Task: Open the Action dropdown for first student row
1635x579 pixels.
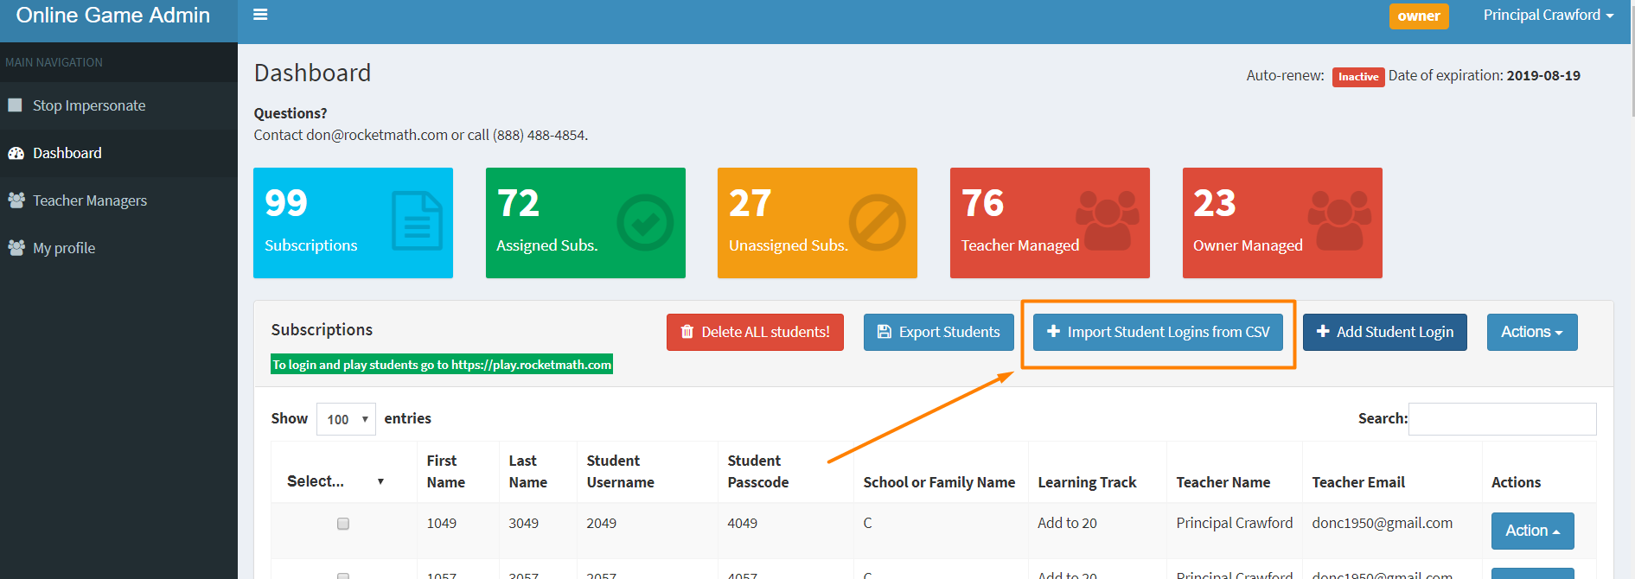Action: click(1531, 531)
